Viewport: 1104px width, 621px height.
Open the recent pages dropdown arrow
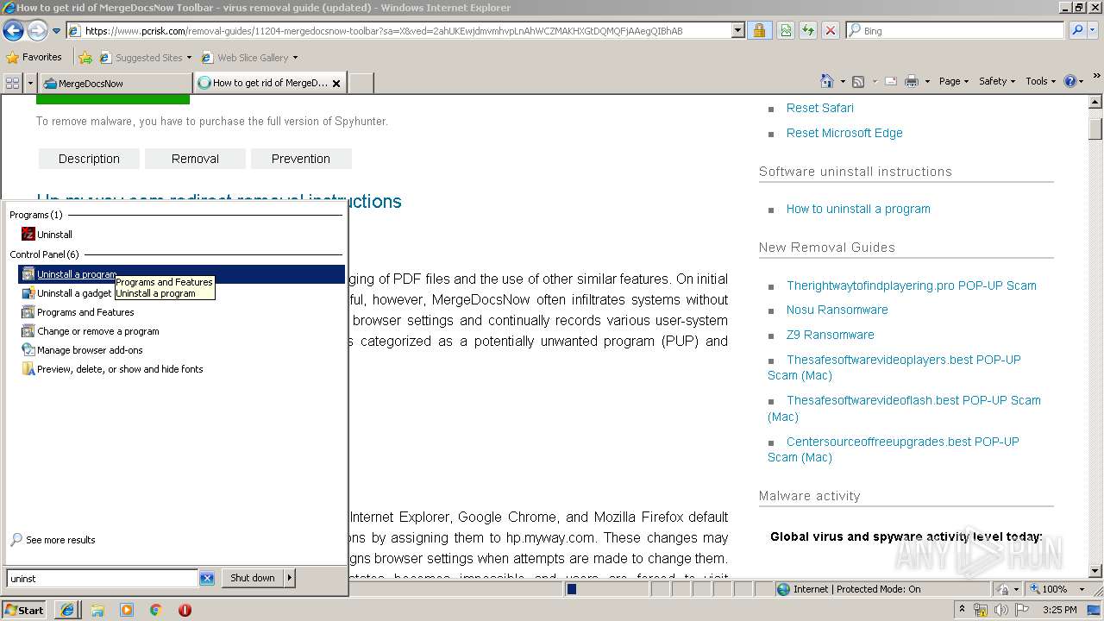57,31
